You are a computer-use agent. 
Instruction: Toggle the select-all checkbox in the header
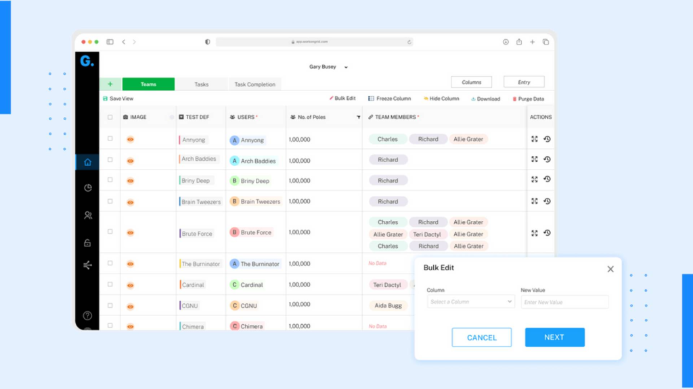point(110,116)
